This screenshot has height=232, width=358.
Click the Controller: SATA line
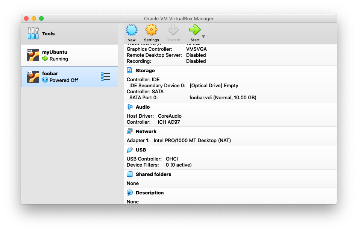click(x=145, y=92)
